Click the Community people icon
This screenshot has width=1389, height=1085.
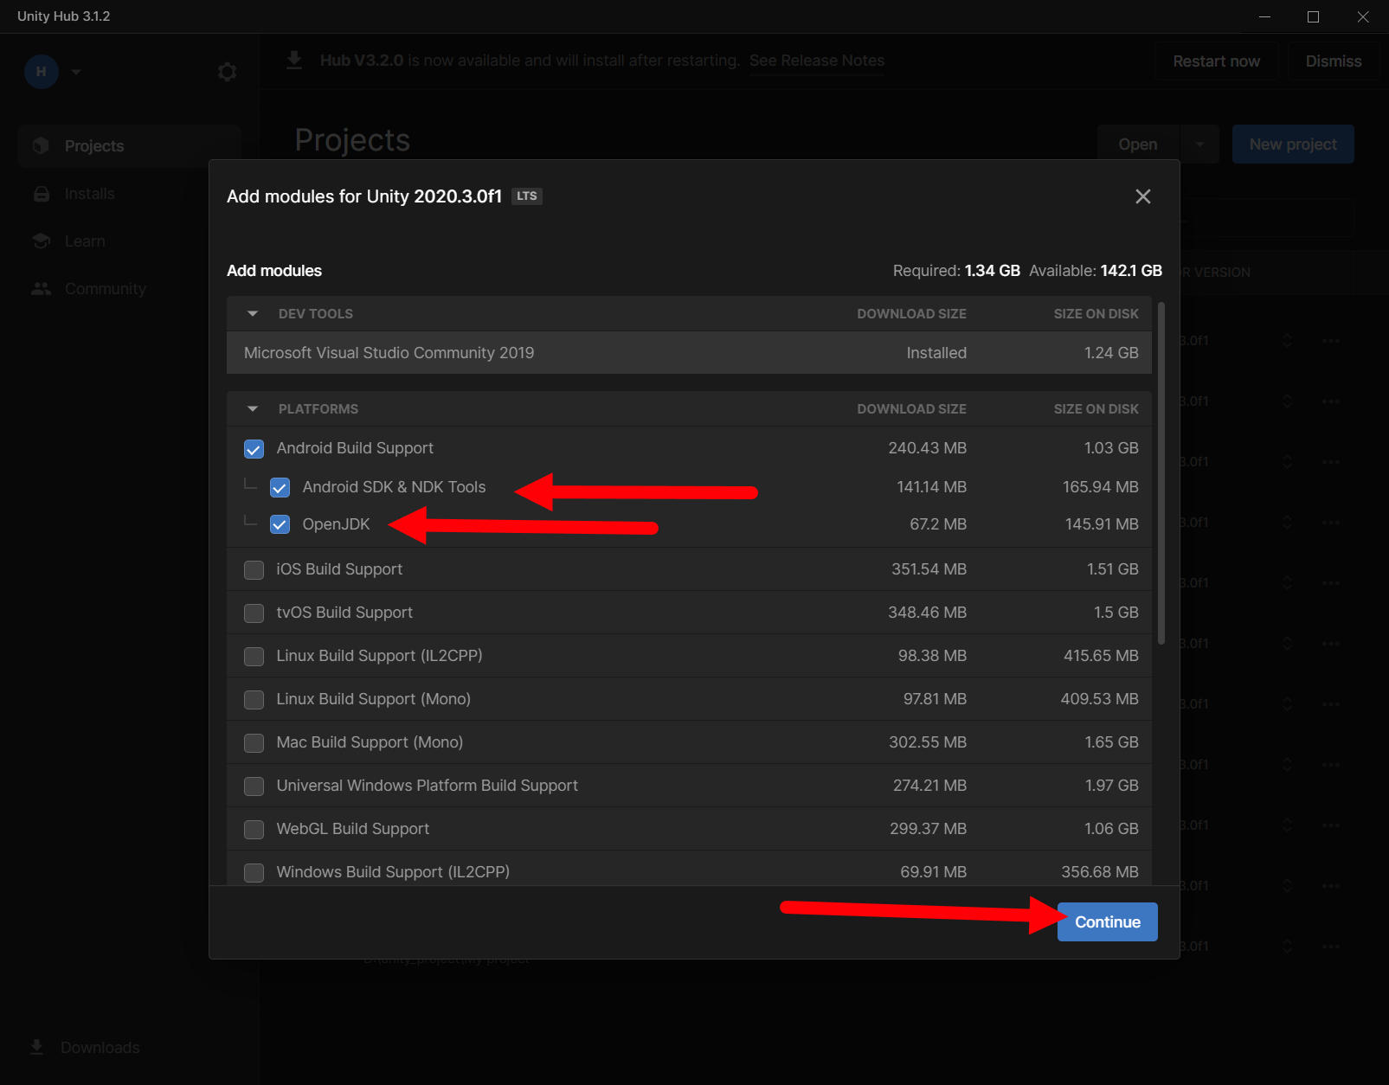[41, 289]
